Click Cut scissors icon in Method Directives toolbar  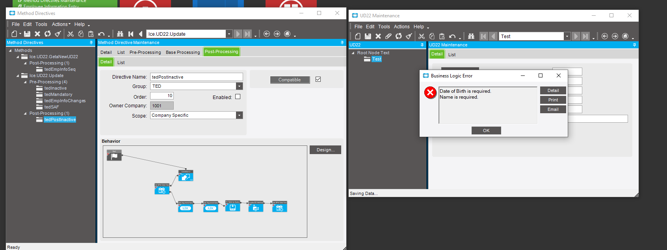(x=71, y=34)
